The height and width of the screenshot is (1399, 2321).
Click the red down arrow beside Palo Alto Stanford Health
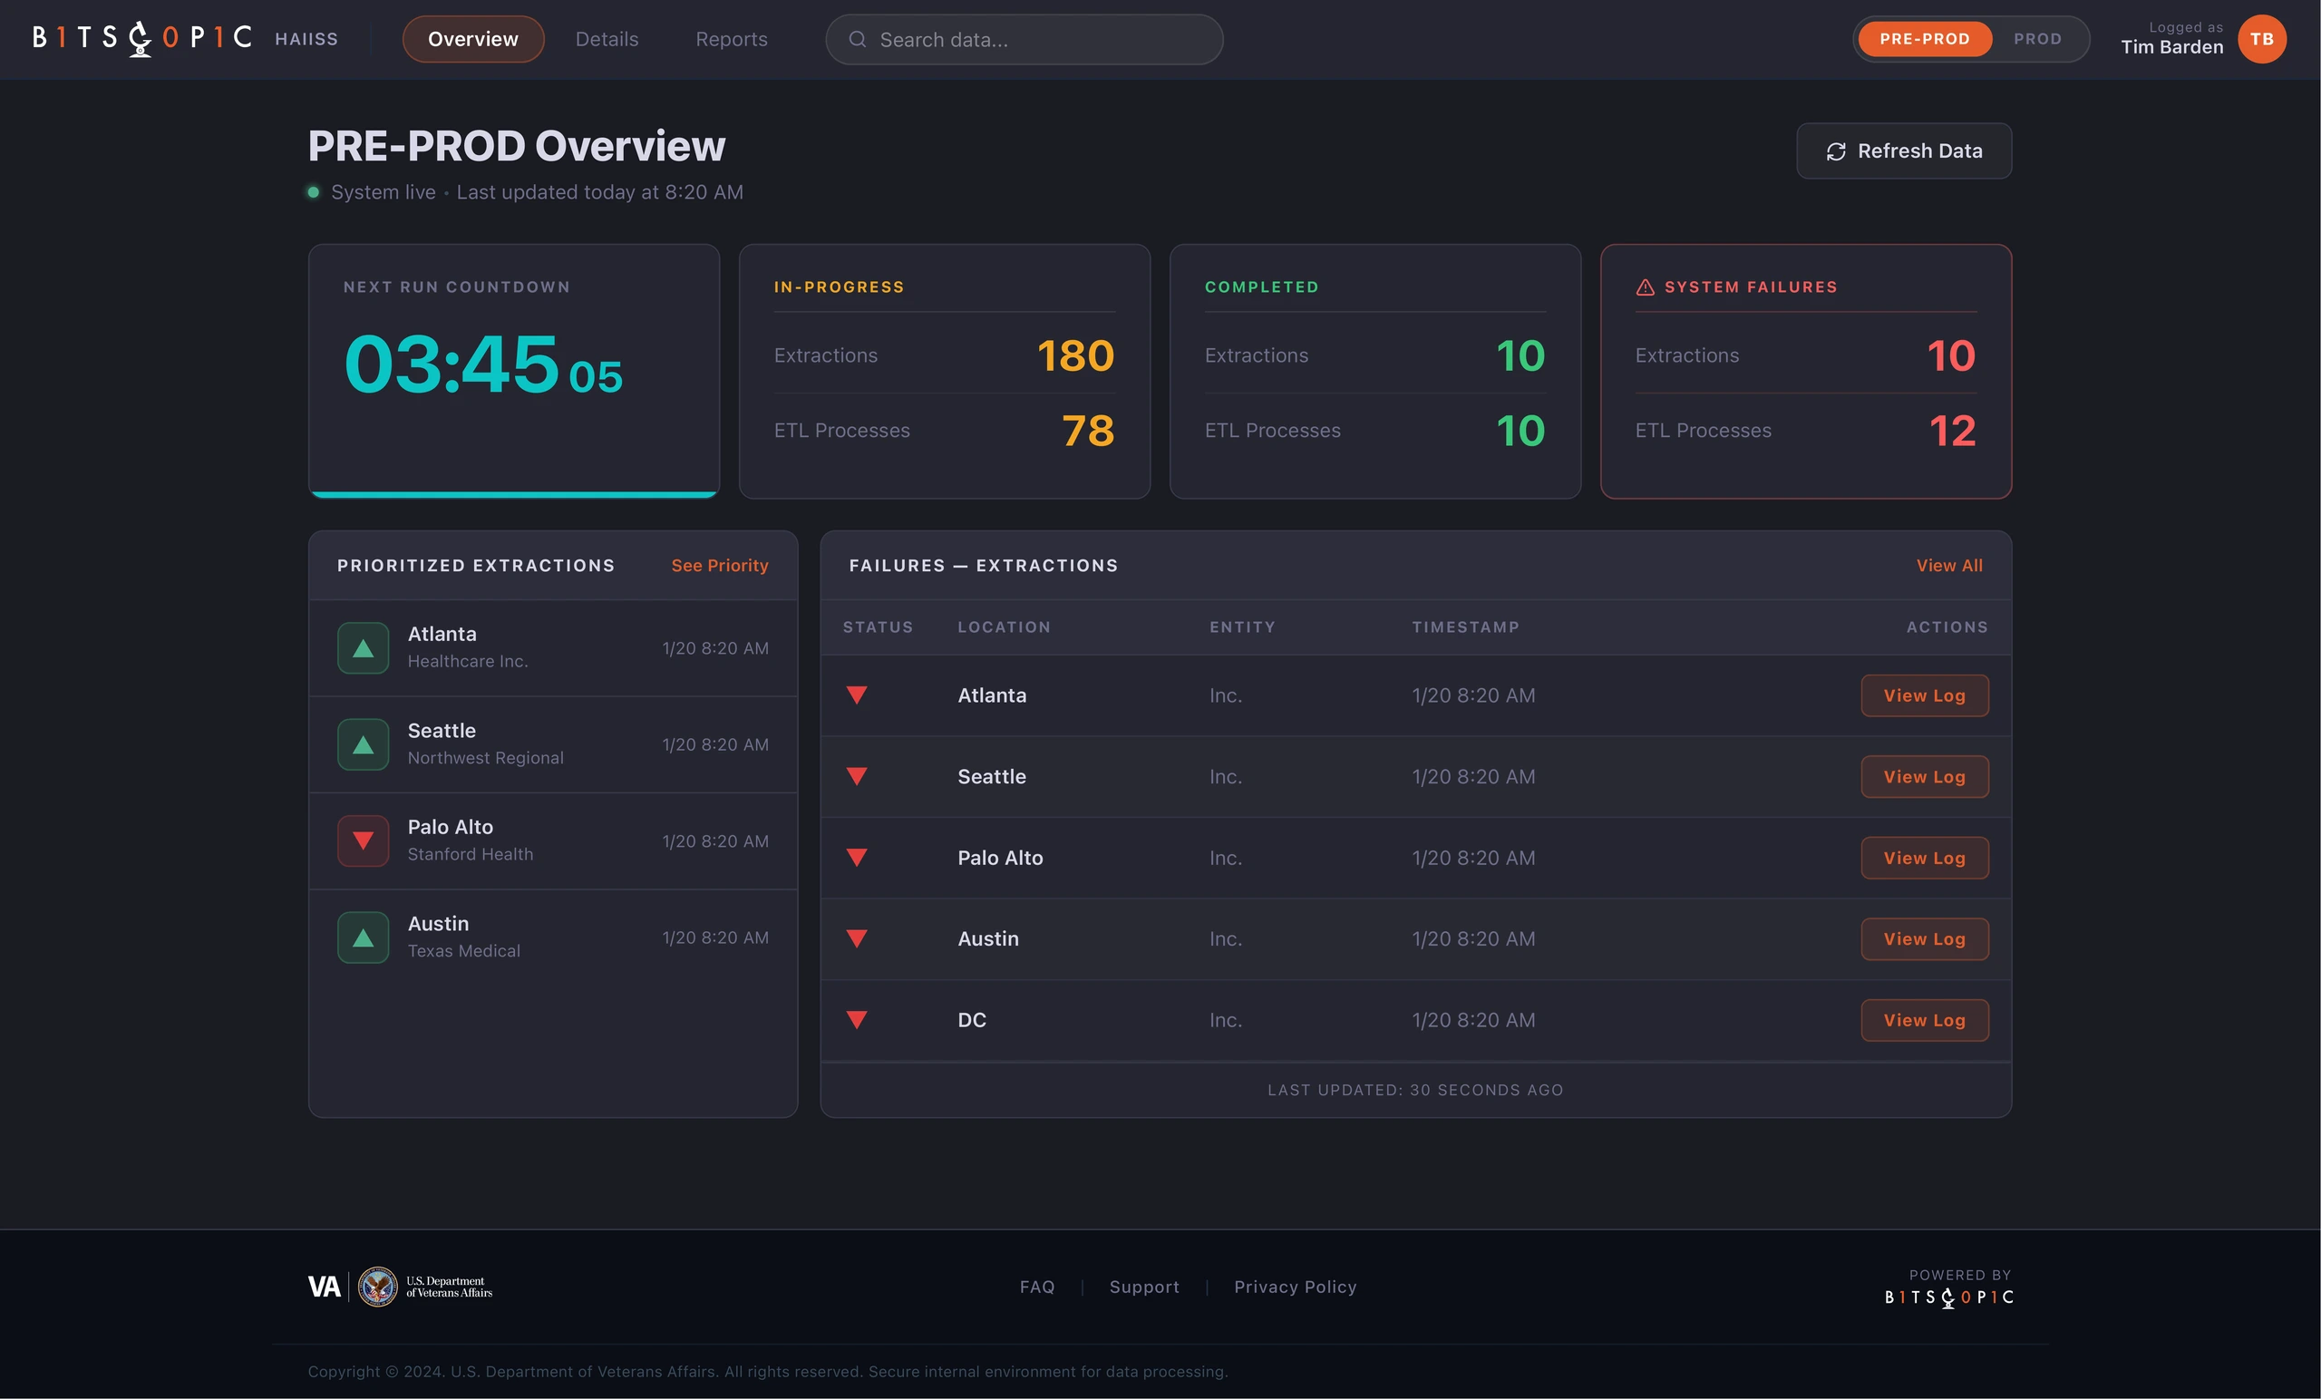point(363,840)
